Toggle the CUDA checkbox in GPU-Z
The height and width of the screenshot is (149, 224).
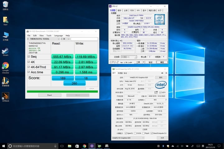click(x=135, y=133)
